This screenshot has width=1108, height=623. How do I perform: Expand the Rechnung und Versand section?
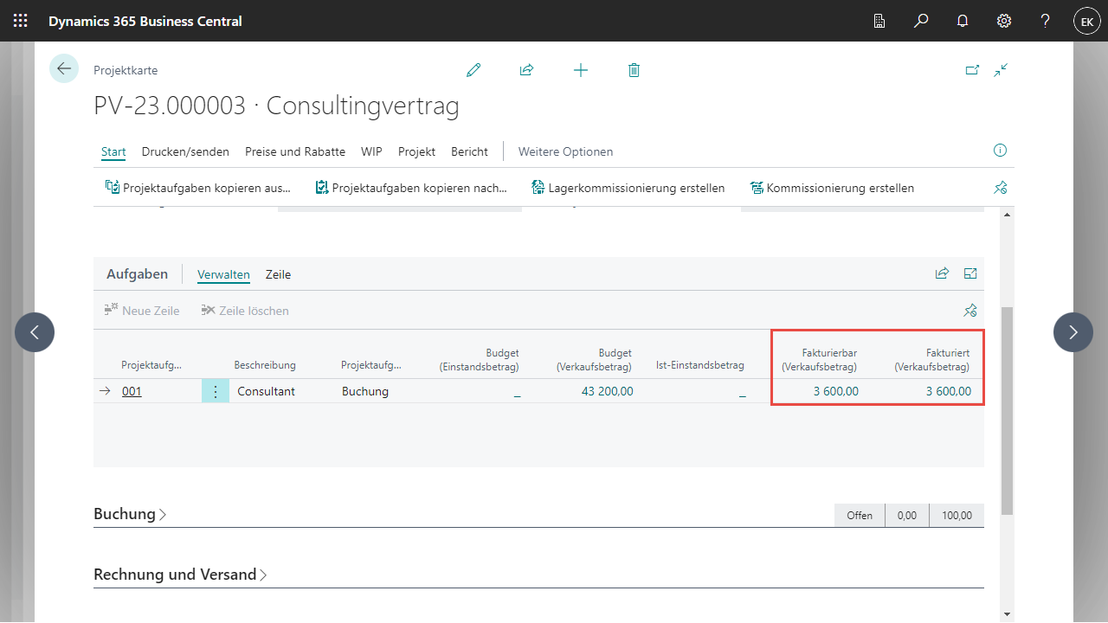tap(180, 575)
